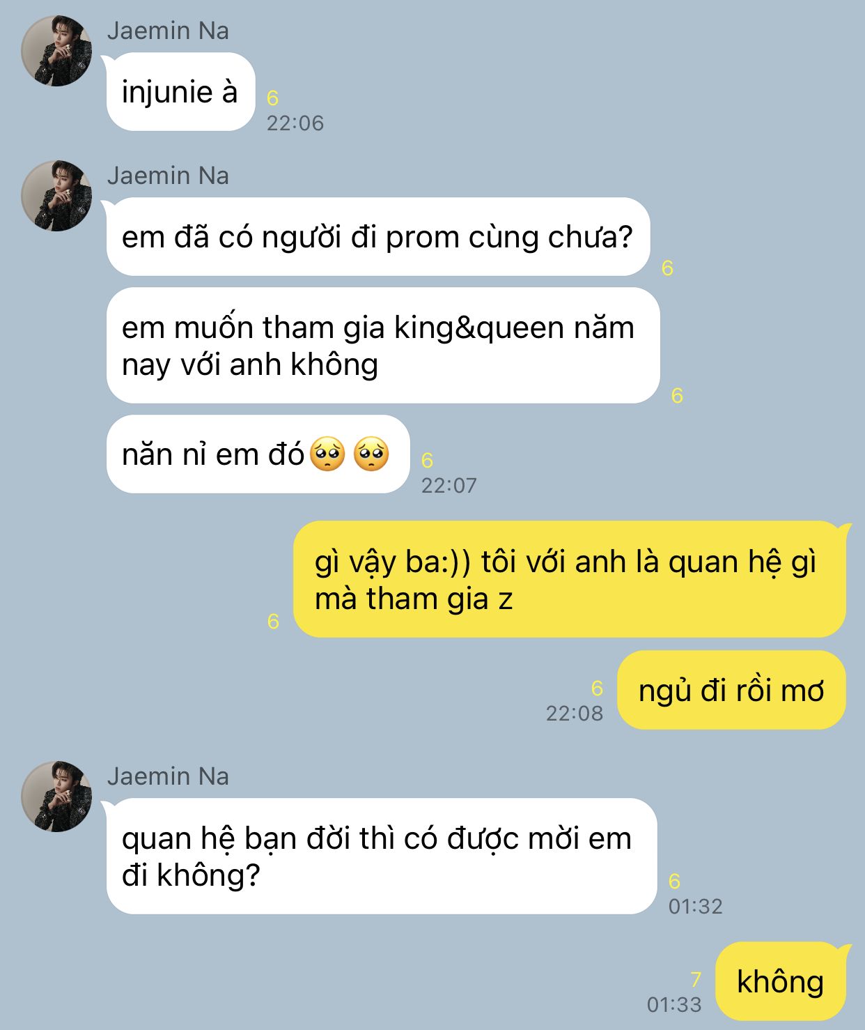Tap Jaemin Na's avatar beside 'injunie à'
The width and height of the screenshot is (865, 1030).
pos(56,52)
